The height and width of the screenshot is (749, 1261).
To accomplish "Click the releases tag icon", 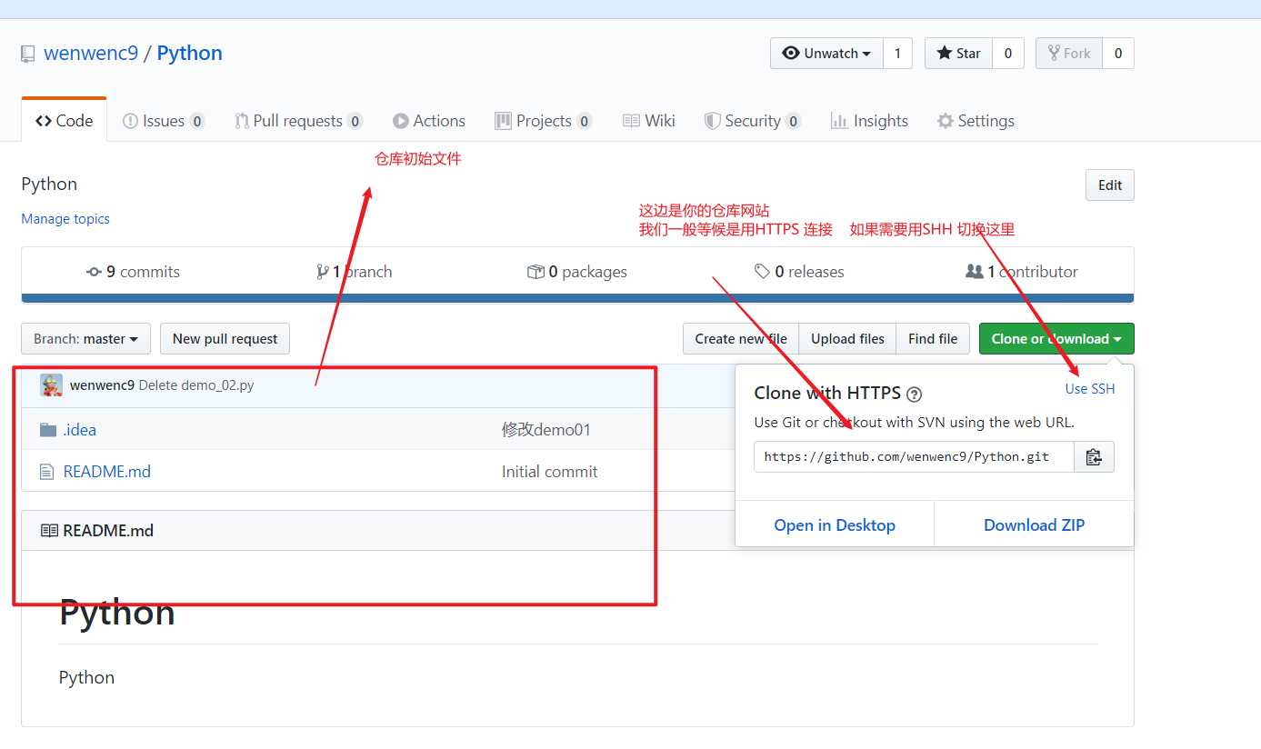I will coord(762,272).
